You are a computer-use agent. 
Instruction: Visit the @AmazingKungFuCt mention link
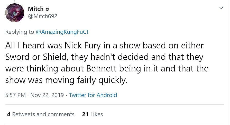[x=62, y=32]
